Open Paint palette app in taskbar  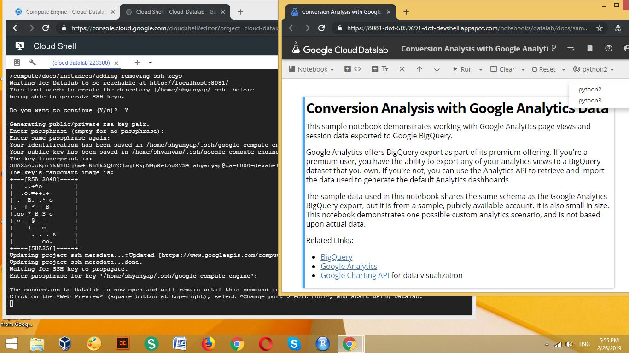(94, 344)
